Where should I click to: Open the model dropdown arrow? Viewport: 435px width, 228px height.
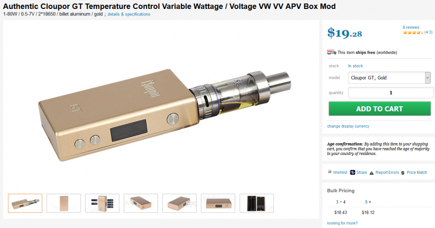428,78
